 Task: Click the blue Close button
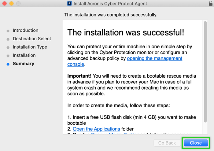[x=196, y=143]
